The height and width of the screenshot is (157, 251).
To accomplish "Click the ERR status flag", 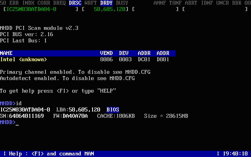I will coord(14,3).
